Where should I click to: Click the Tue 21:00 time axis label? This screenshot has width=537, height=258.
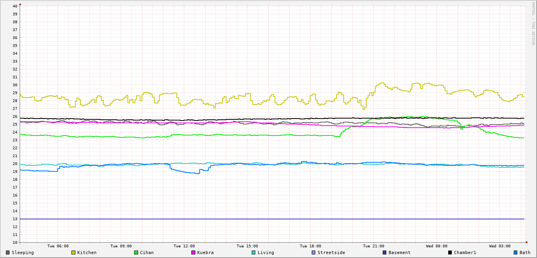[x=374, y=246]
